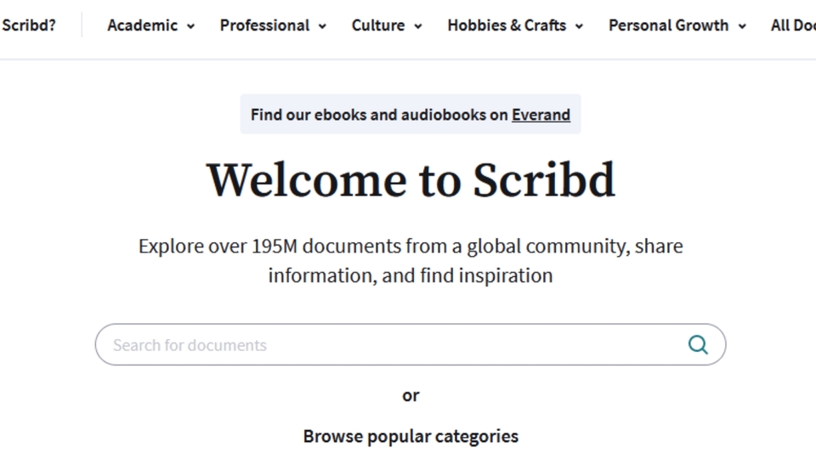Click the magnifying glass search icon
Viewport: 816px width, 459px height.
[x=698, y=344]
